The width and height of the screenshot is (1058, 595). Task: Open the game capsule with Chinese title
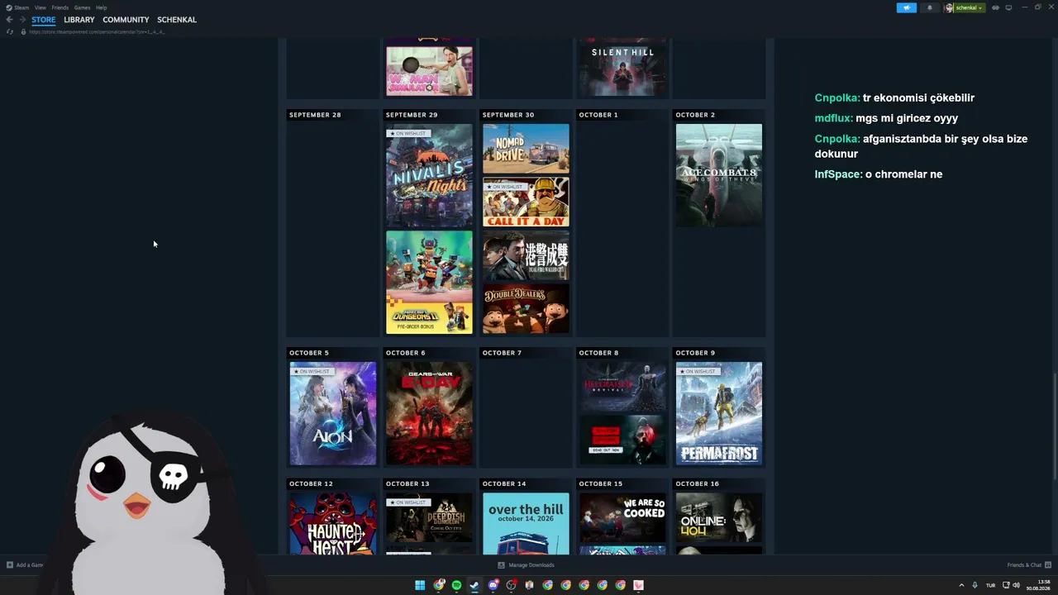pyautogui.click(x=526, y=255)
